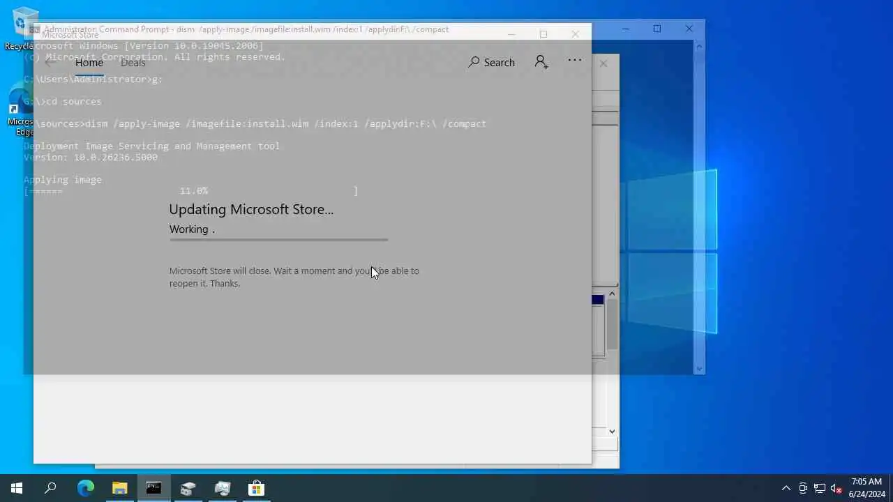
Task: Open the disk drive utility taskbar icon
Action: pyautogui.click(x=188, y=488)
